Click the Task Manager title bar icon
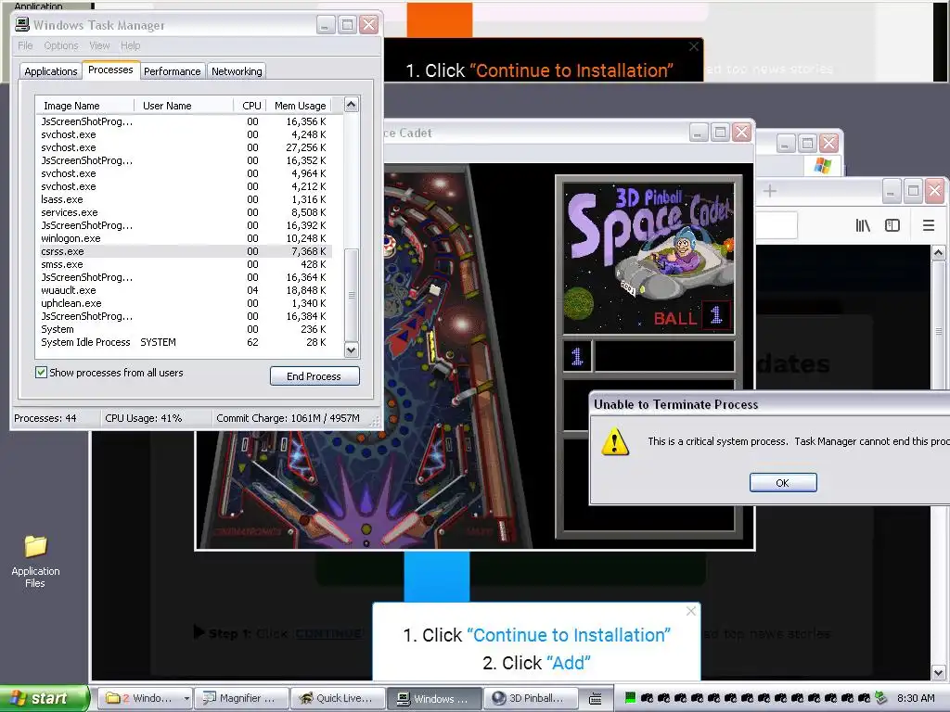 coord(22,24)
